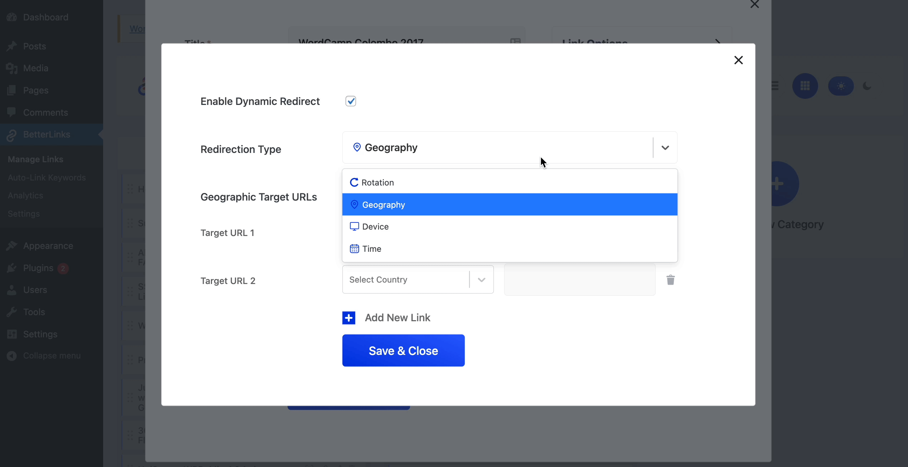
Task: Click the Rotation icon in dropdown
Action: 354,182
